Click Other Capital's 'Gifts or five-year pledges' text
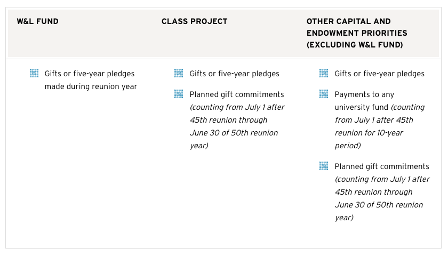448x256 pixels. (379, 74)
